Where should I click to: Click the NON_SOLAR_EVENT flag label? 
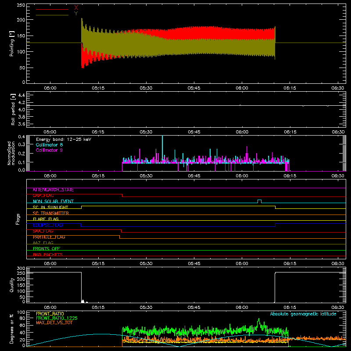(x=53, y=201)
